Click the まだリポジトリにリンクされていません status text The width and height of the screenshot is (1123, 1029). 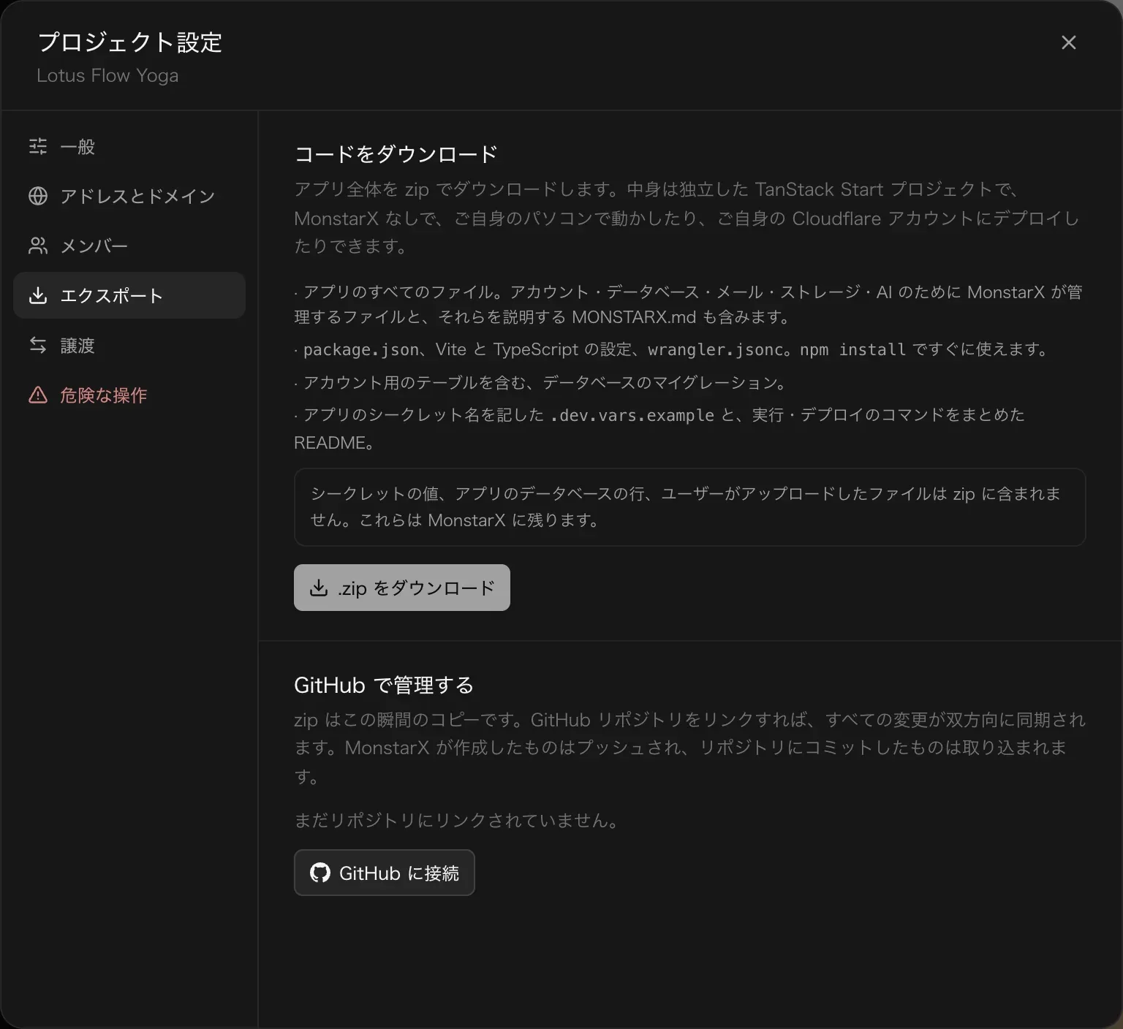[458, 820]
